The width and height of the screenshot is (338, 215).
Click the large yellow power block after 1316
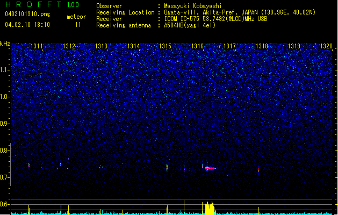[210, 209]
